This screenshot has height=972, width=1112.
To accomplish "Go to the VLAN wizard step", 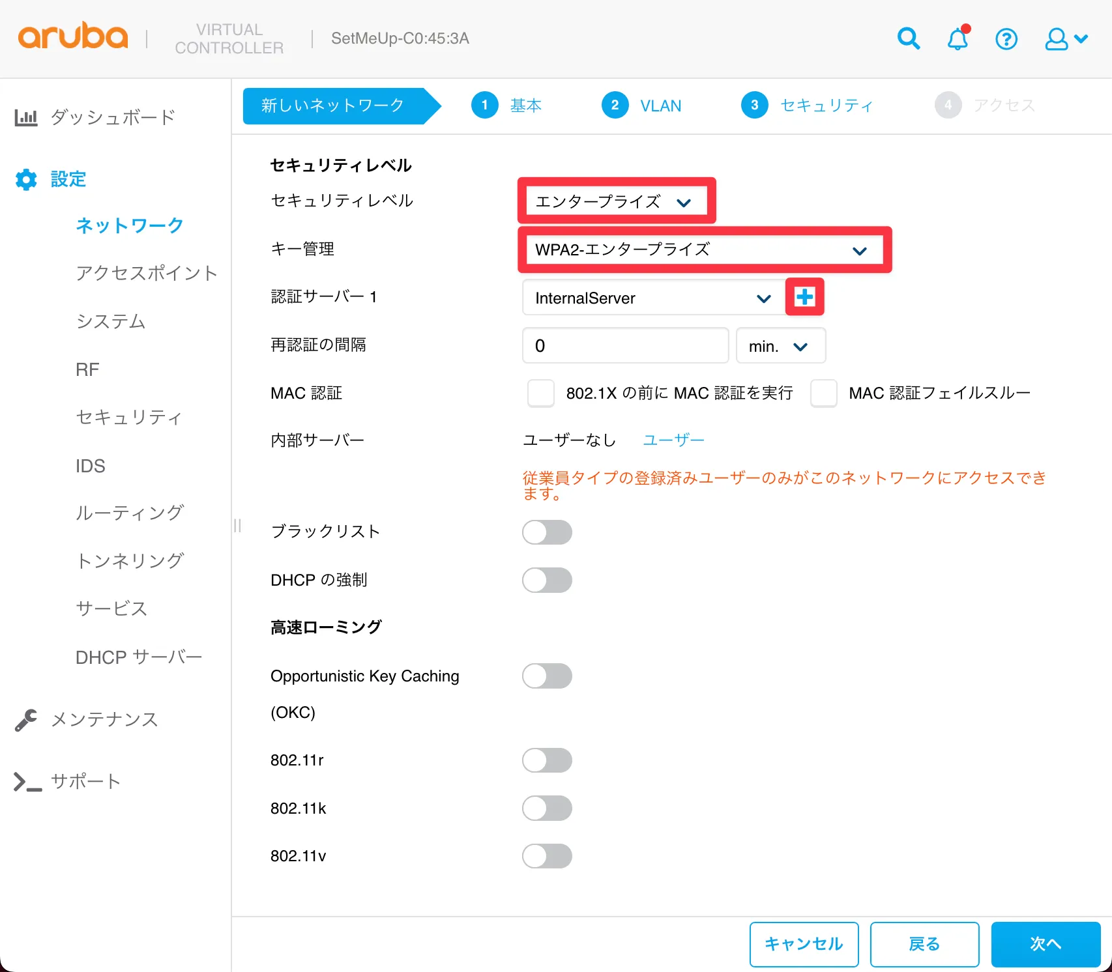I will (x=641, y=106).
